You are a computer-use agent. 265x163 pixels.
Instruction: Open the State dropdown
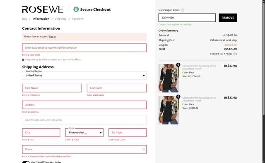pyautogui.click(x=84, y=132)
